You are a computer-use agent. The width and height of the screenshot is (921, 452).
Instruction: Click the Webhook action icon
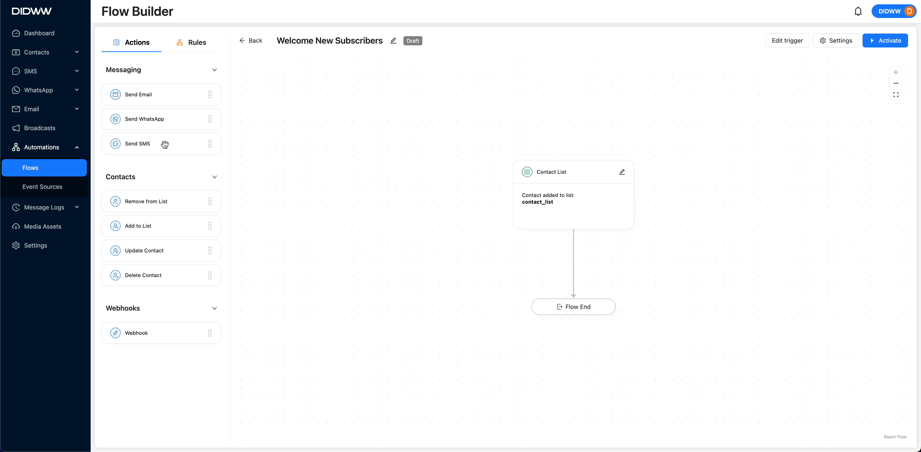tap(116, 333)
